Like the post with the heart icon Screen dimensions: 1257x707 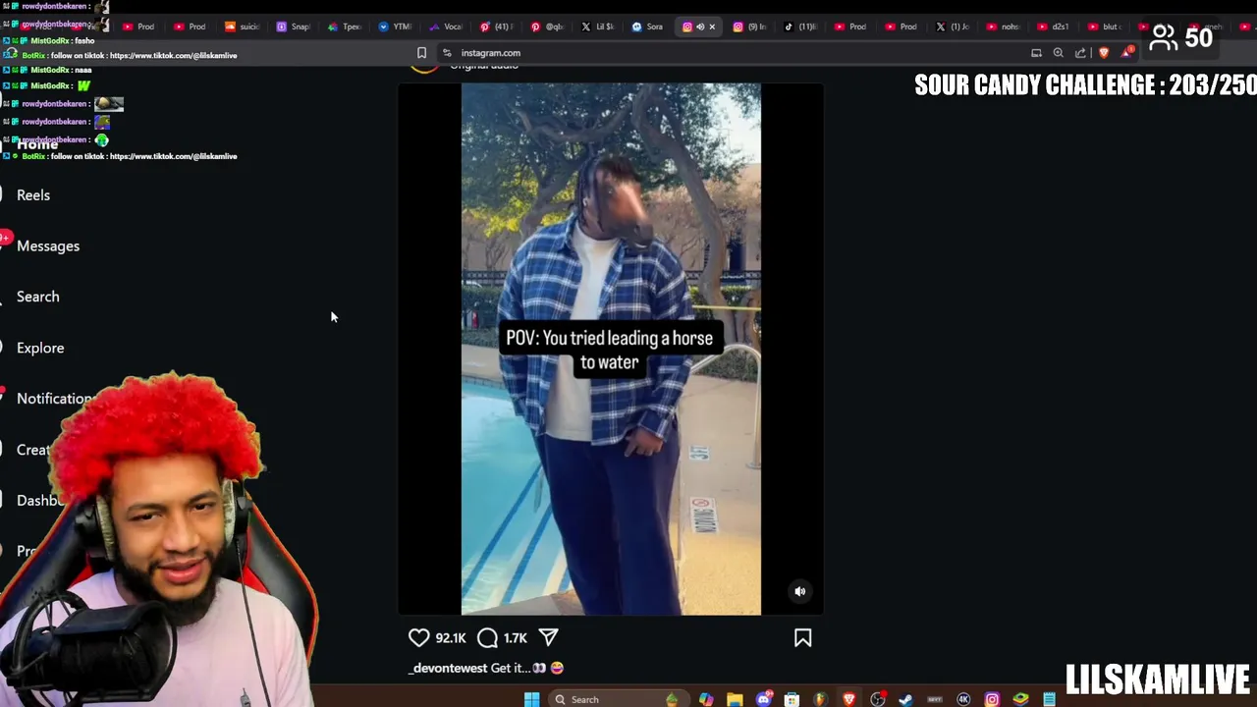419,637
